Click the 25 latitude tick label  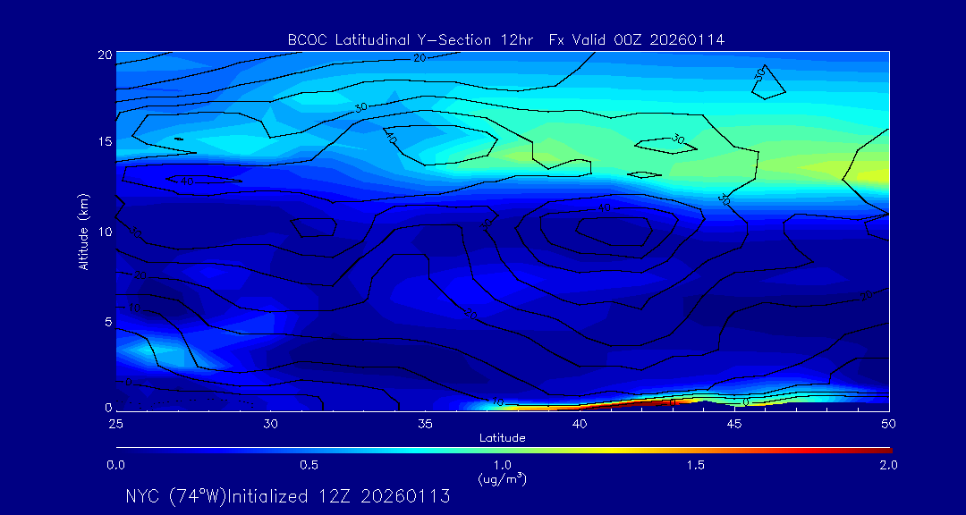coord(115,423)
